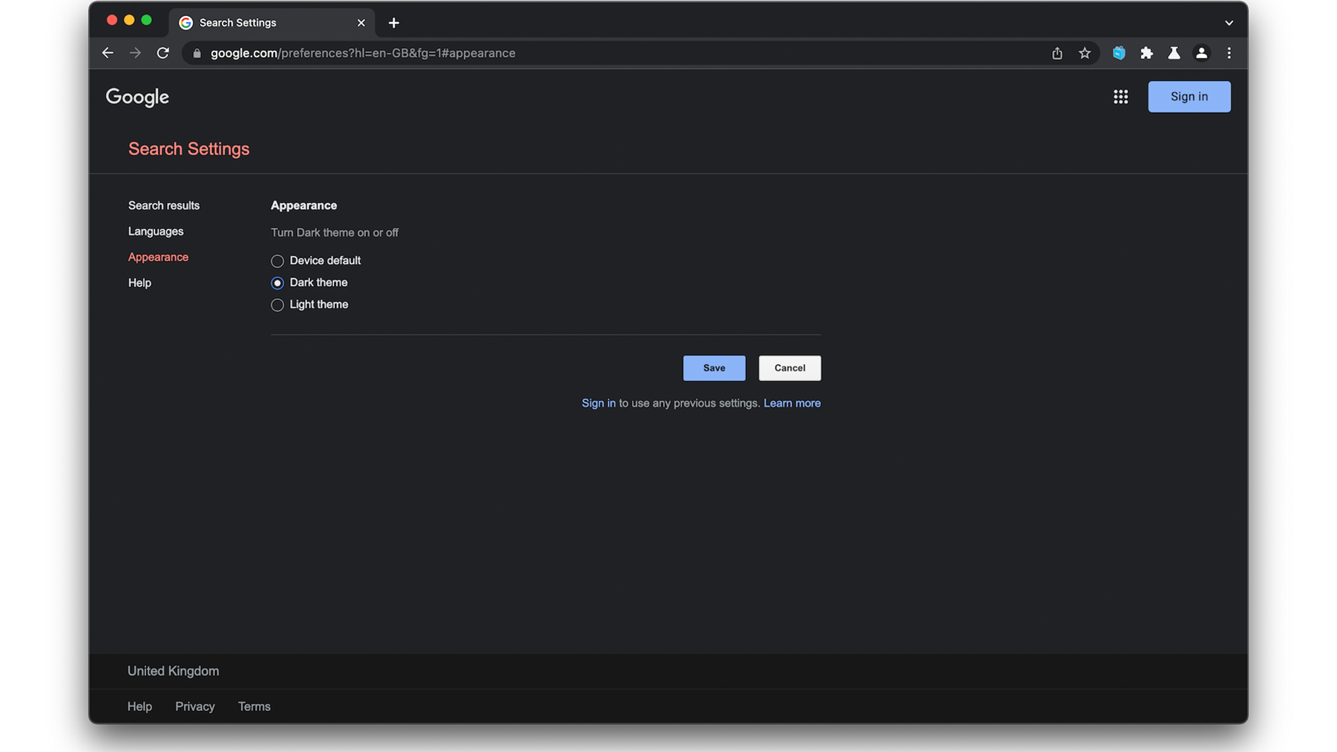This screenshot has width=1337, height=752.
Task: Open the Appearance settings section
Action: coord(158,257)
